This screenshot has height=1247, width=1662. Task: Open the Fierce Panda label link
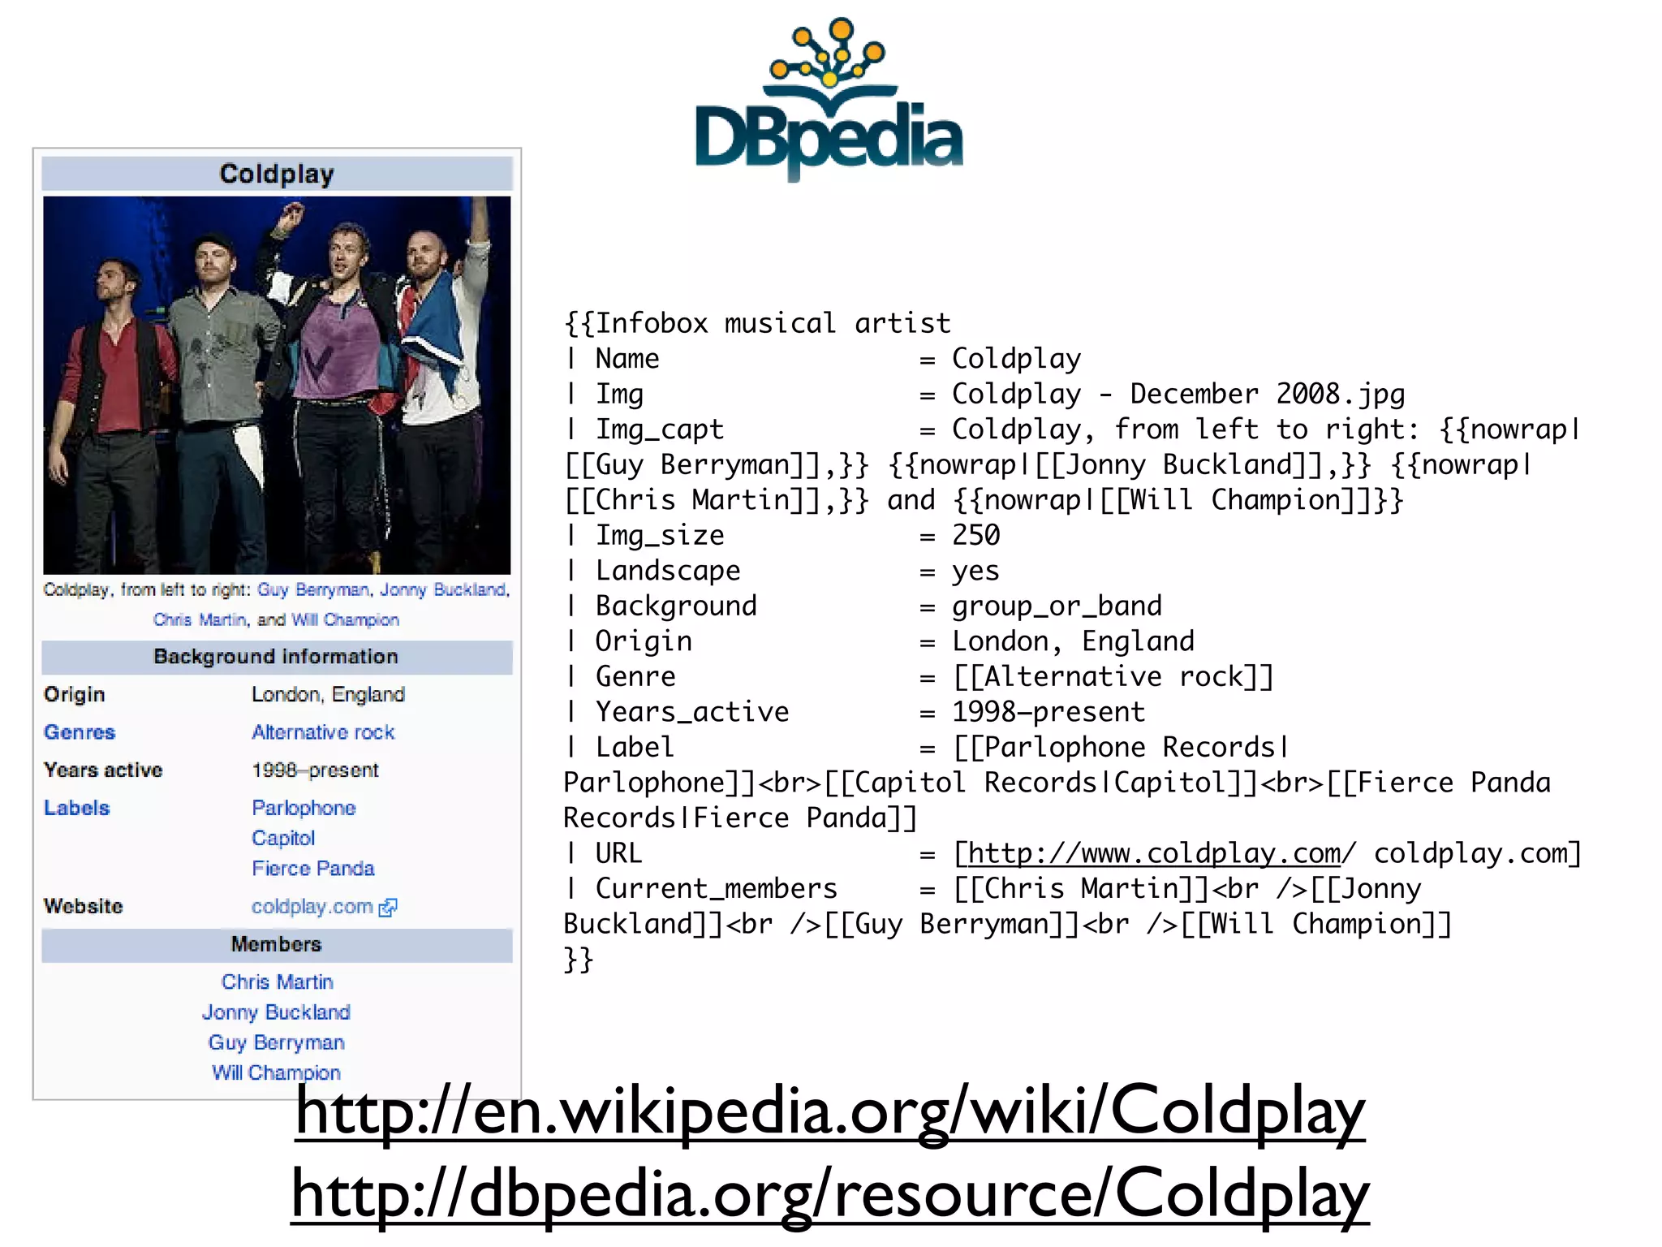(313, 869)
